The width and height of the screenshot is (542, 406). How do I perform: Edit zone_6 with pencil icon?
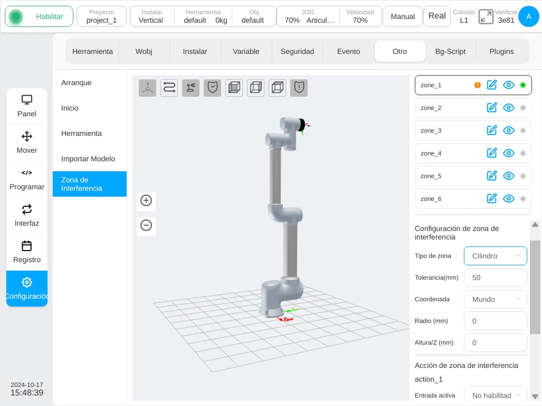492,199
